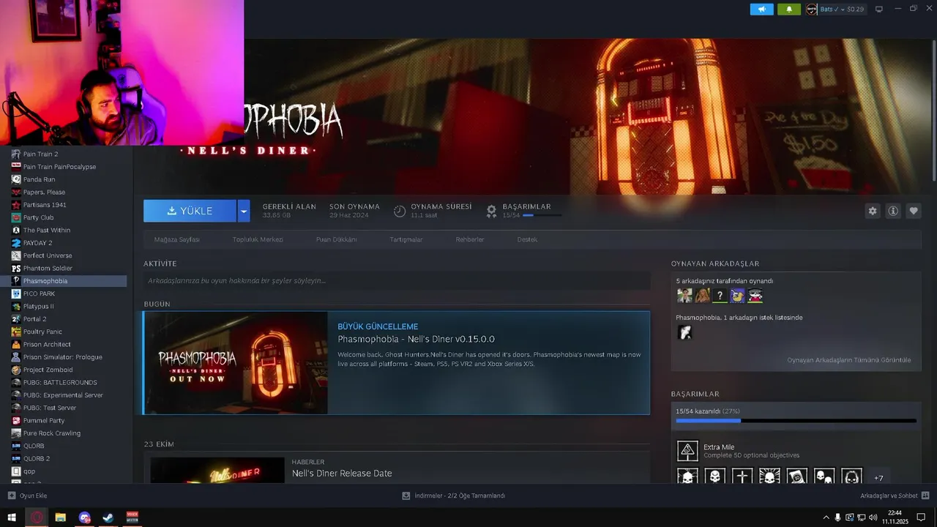The image size is (937, 527).
Task: Open Mağaza Sayfası tab
Action: [x=176, y=239]
